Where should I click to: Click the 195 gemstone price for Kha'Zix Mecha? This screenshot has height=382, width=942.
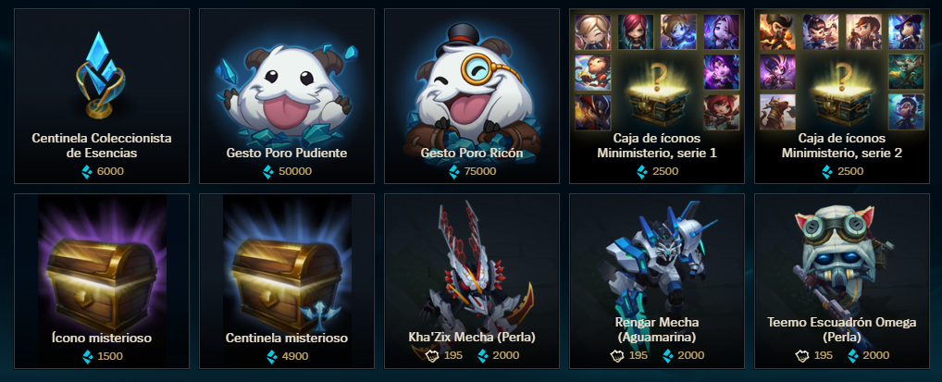point(453,355)
